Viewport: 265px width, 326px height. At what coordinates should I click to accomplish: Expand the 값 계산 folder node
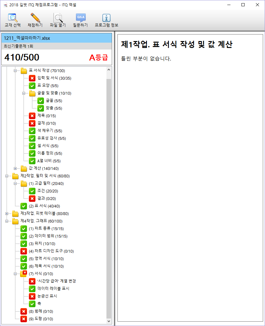click(x=15, y=168)
